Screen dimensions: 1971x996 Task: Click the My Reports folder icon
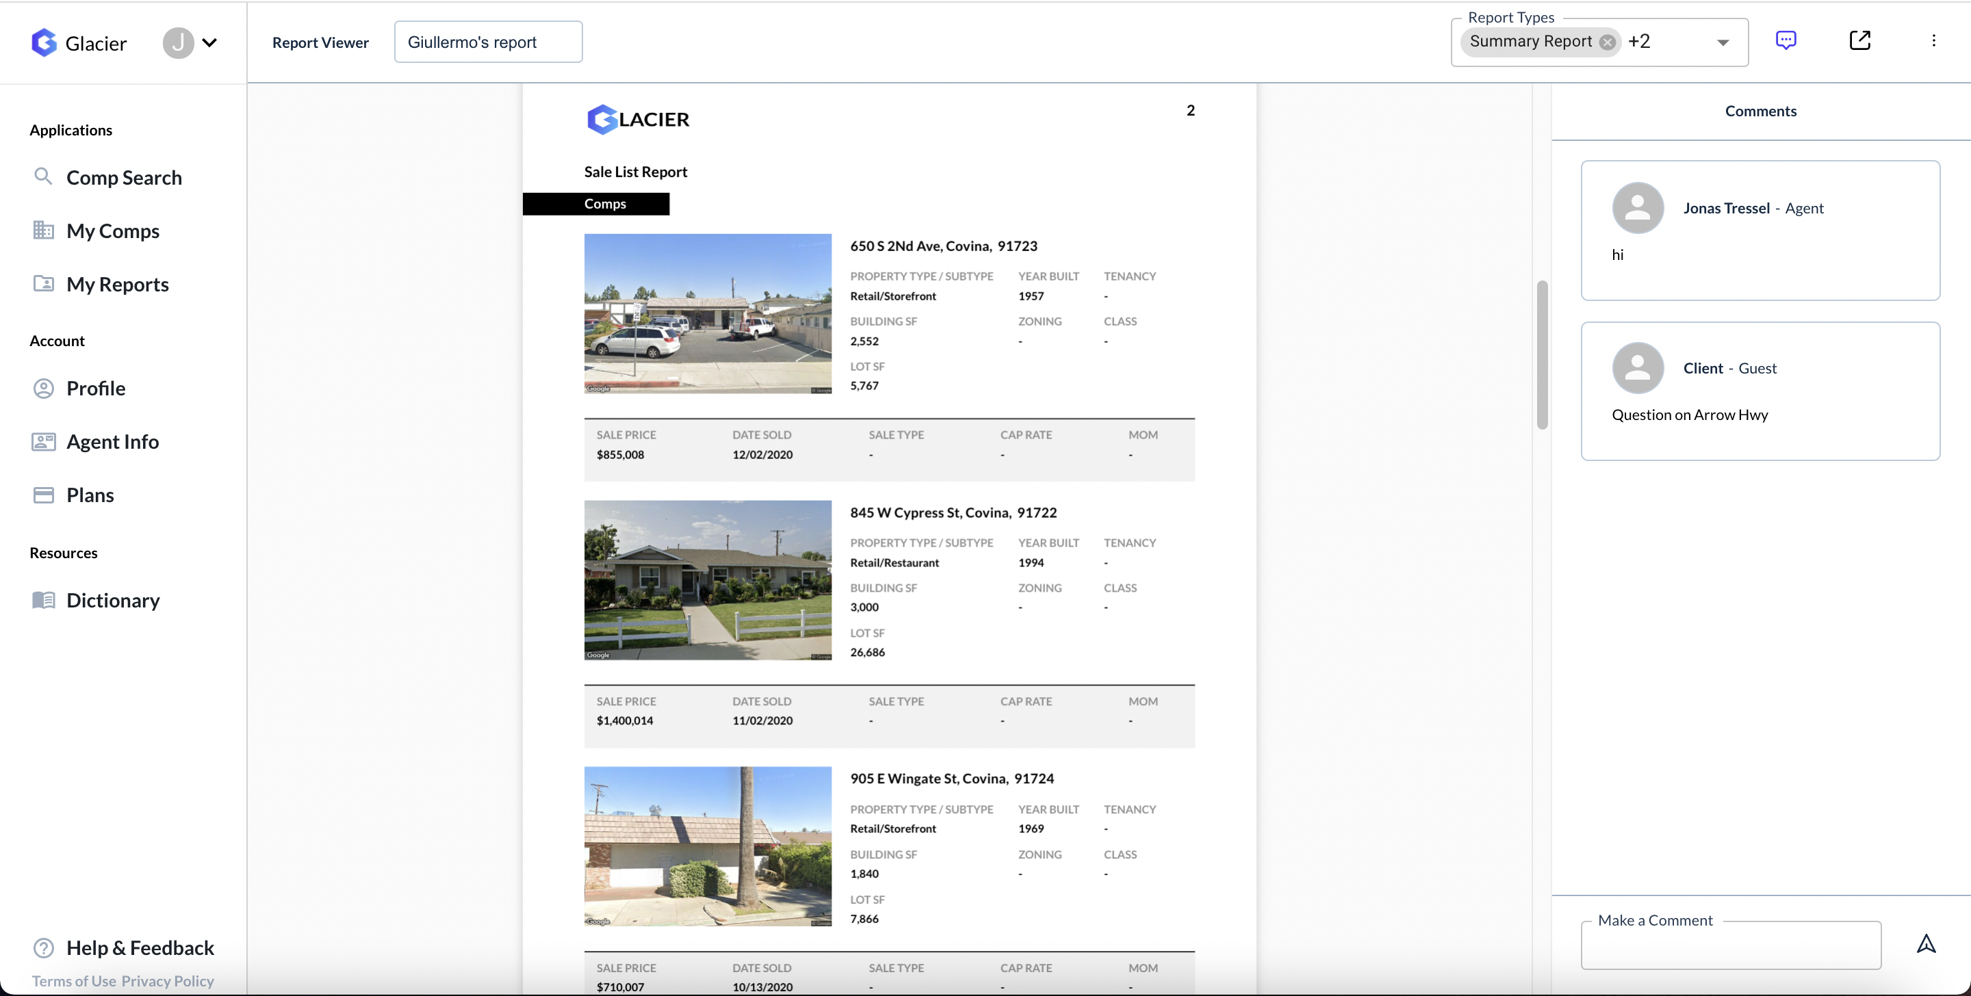point(44,283)
